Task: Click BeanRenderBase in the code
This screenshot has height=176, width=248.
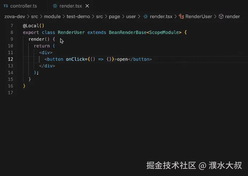Action: click(x=128, y=33)
